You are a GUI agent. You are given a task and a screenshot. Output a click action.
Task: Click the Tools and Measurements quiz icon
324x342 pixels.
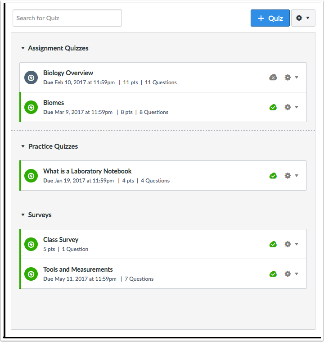click(x=31, y=274)
